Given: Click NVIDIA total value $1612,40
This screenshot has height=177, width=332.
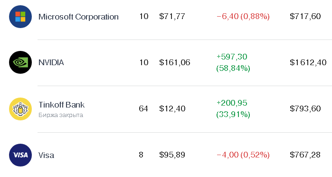Looking at the screenshot, I should coord(308,62).
